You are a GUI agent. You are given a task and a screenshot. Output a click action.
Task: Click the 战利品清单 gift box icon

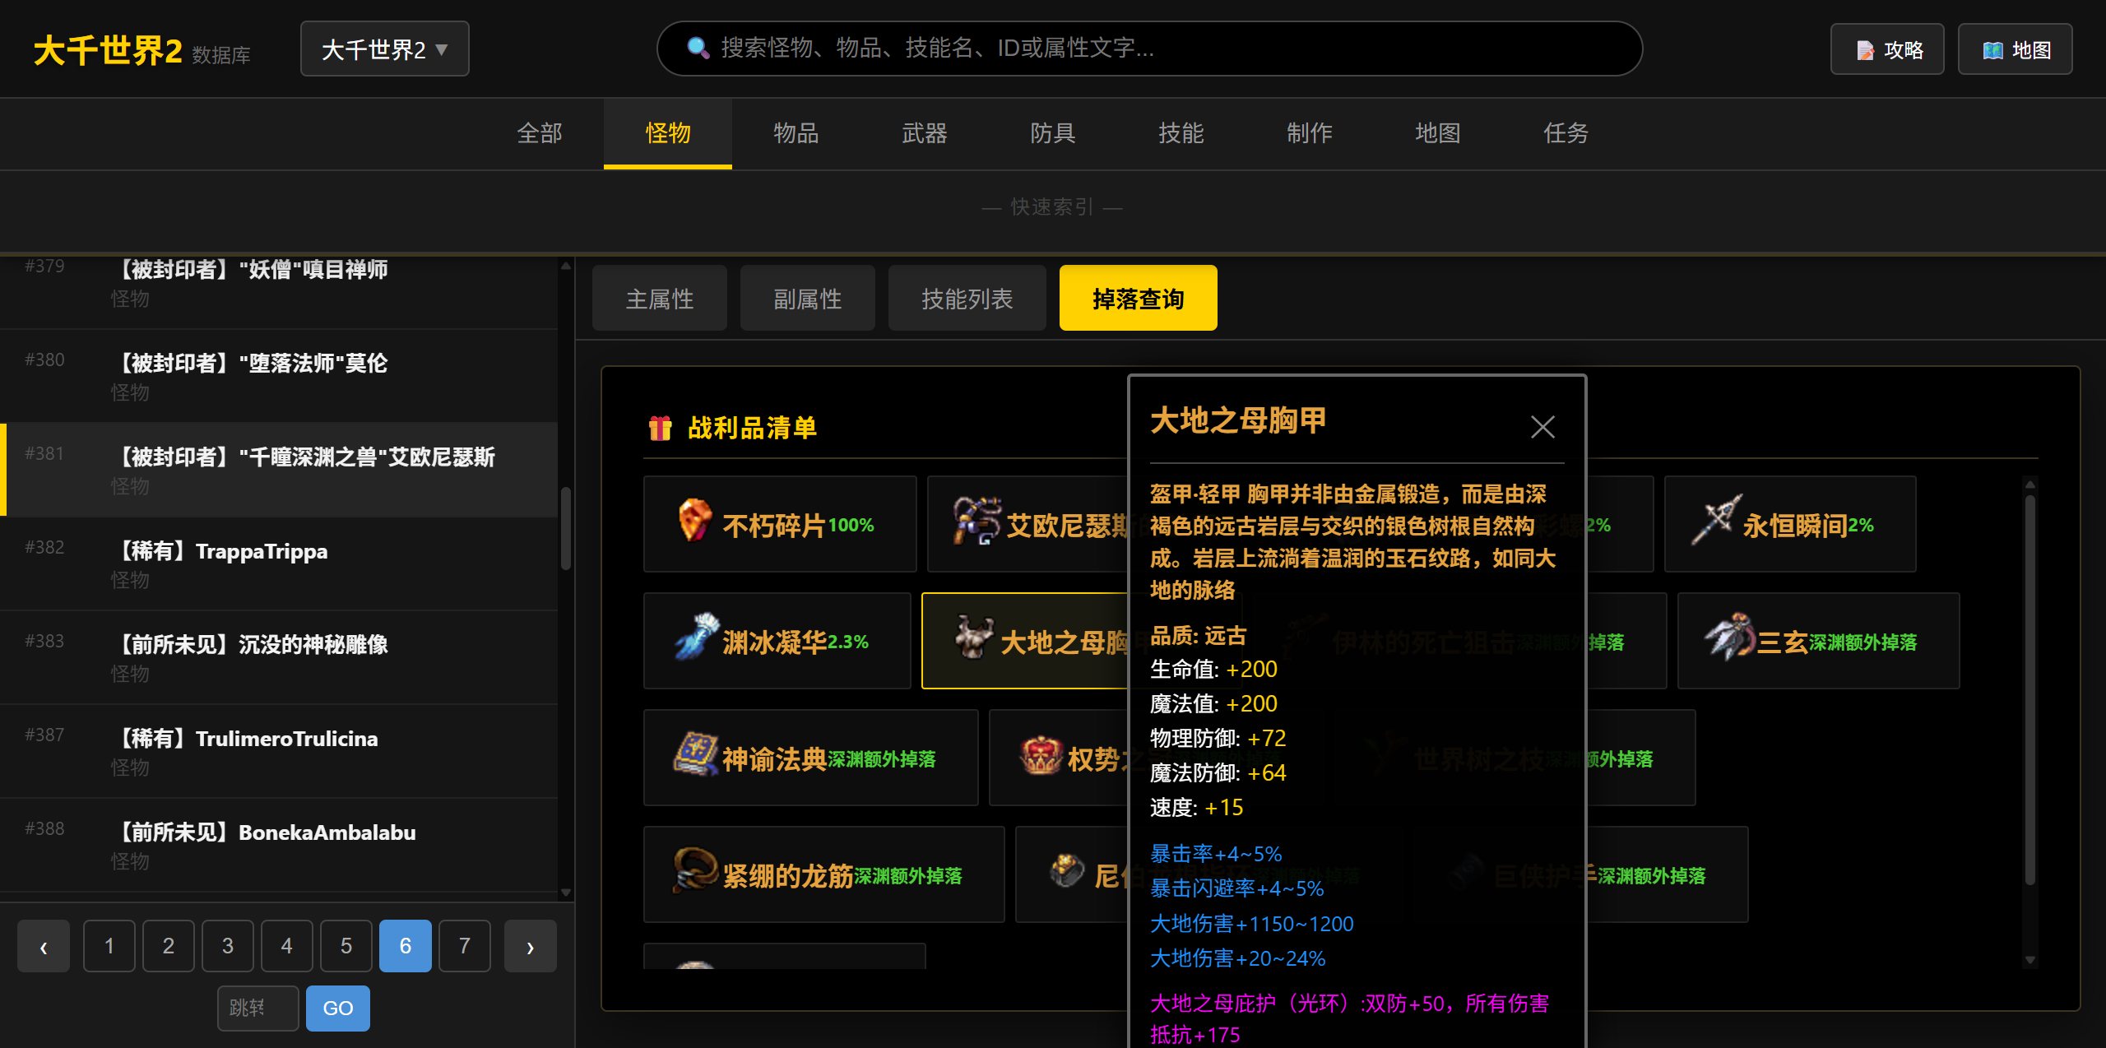click(x=660, y=428)
